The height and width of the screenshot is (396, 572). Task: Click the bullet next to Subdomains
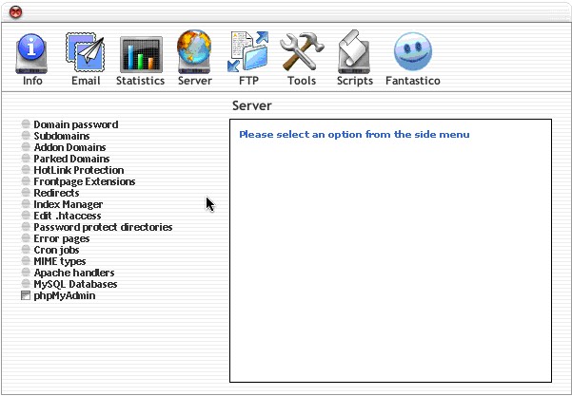pyautogui.click(x=26, y=137)
